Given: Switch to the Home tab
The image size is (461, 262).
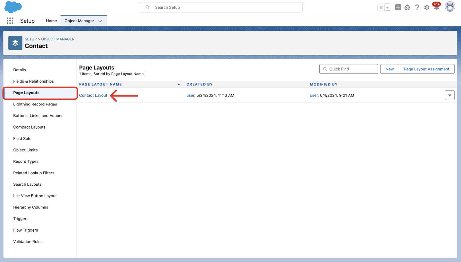Looking at the screenshot, I should tap(51, 21).
